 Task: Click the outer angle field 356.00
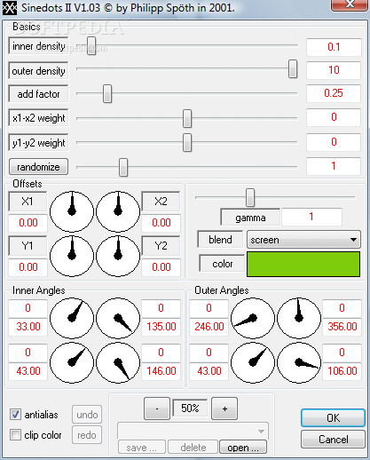[x=342, y=327]
